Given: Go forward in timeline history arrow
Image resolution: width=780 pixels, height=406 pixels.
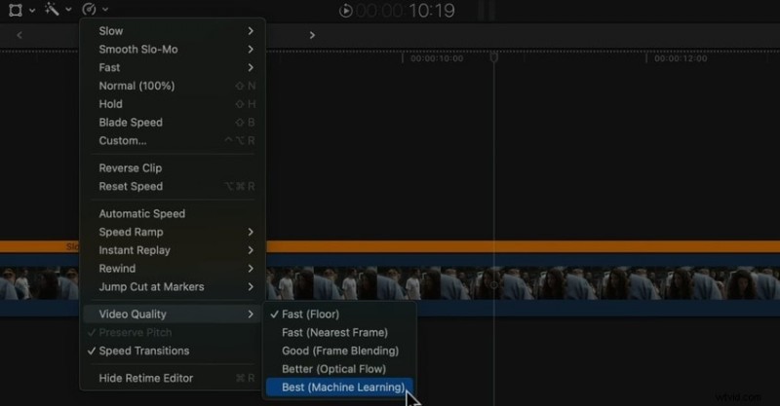Looking at the screenshot, I should tap(312, 35).
